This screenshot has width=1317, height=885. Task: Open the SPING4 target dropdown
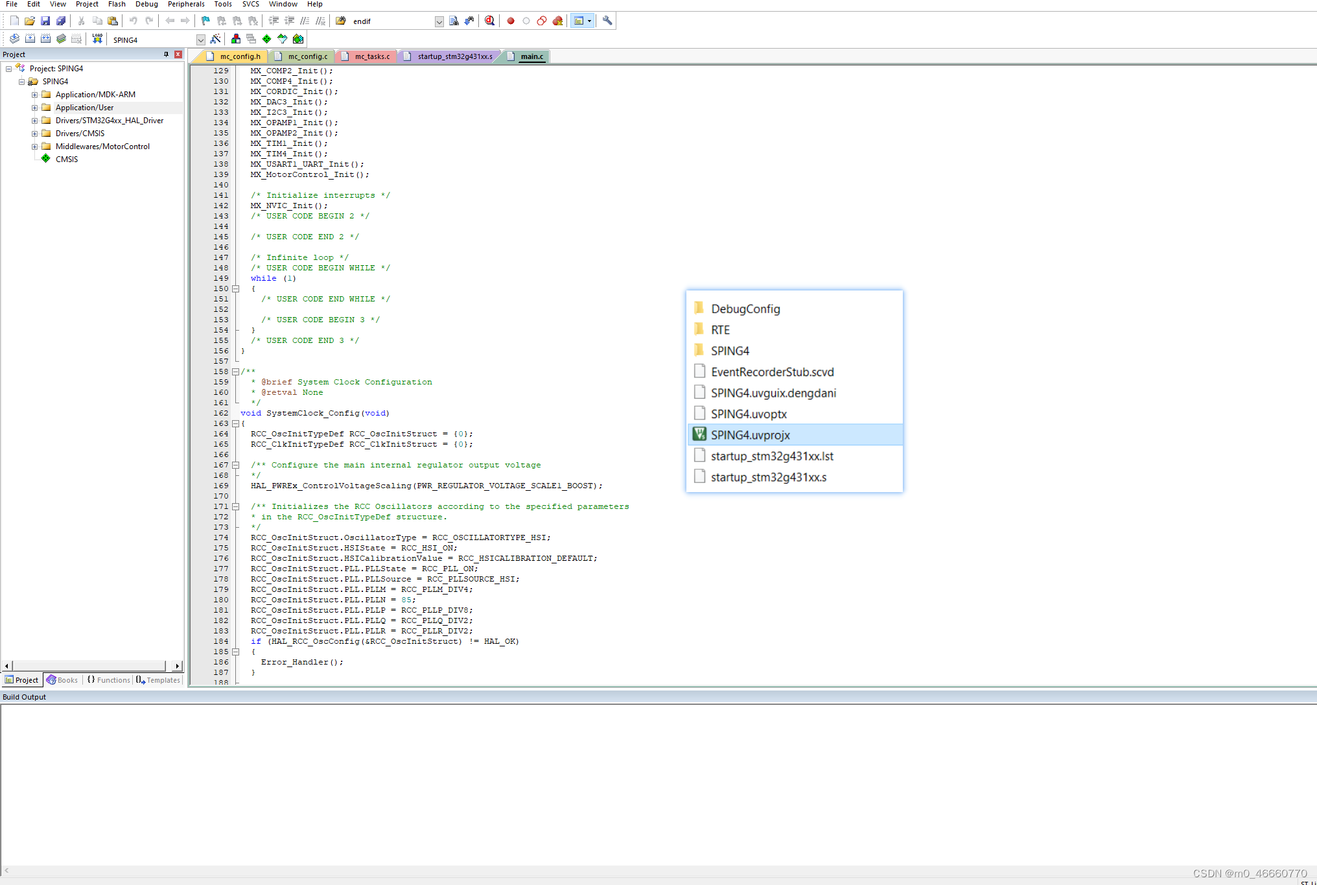coord(200,40)
